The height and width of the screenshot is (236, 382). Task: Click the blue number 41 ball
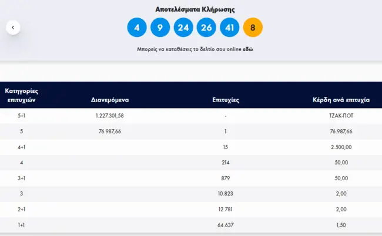[230, 28]
